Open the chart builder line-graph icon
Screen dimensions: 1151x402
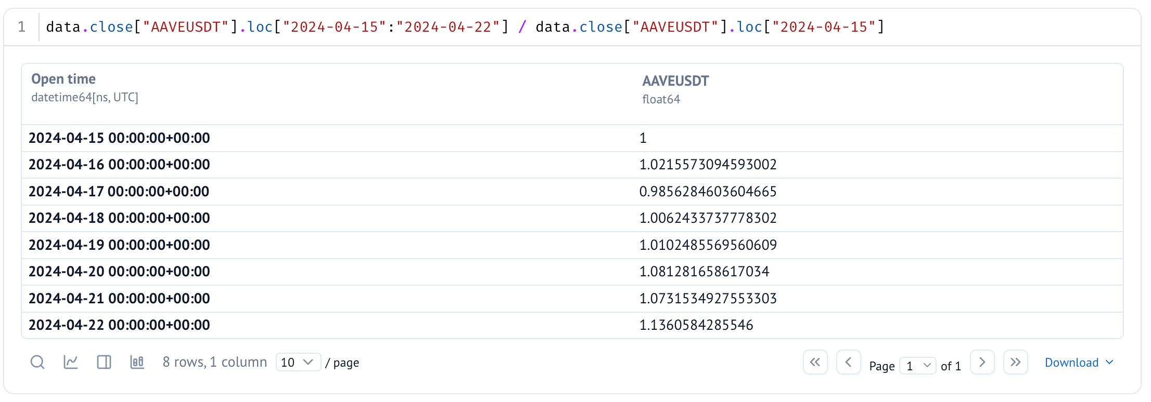(71, 362)
